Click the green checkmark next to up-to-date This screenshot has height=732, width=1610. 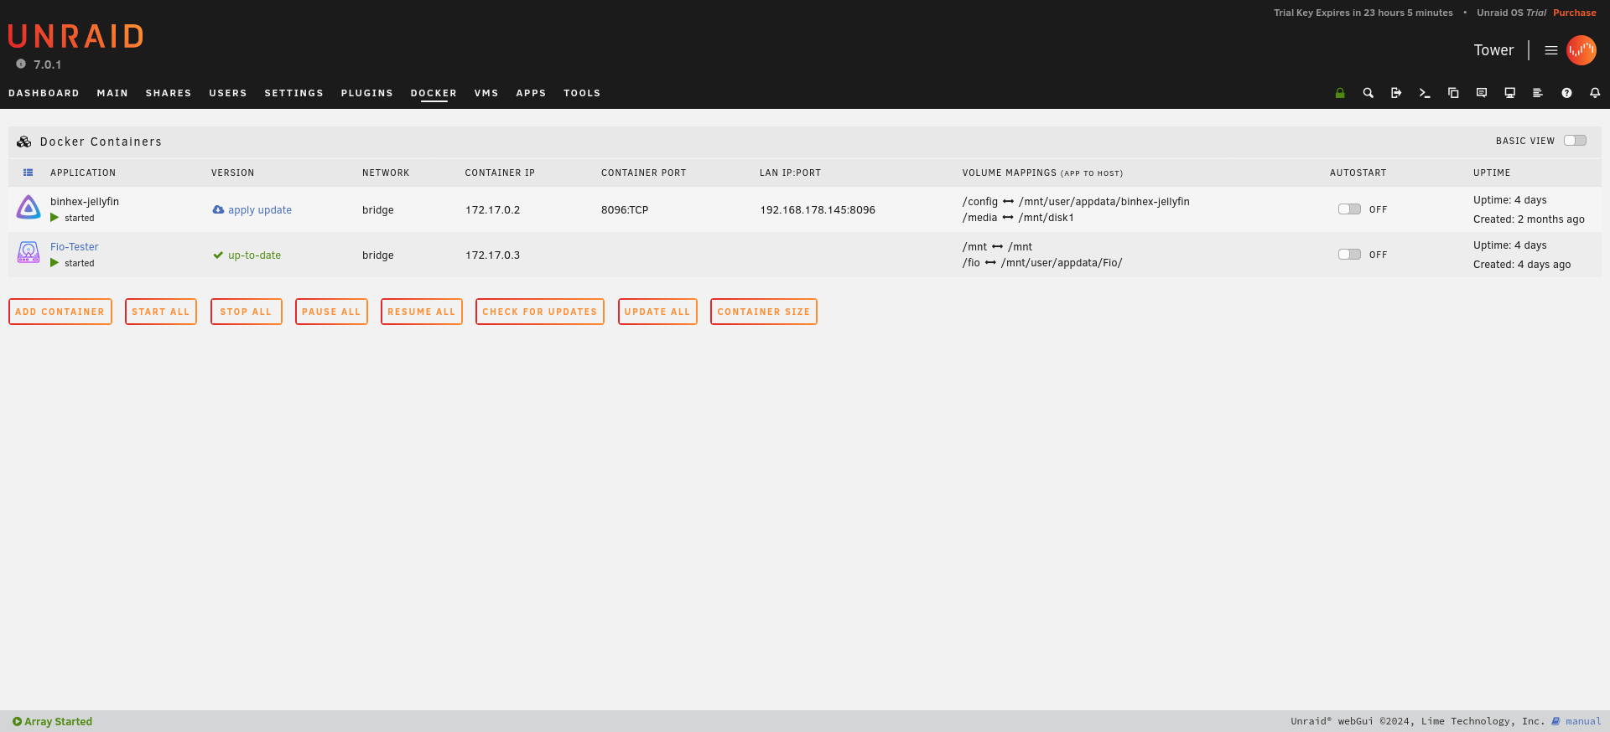[x=218, y=255]
